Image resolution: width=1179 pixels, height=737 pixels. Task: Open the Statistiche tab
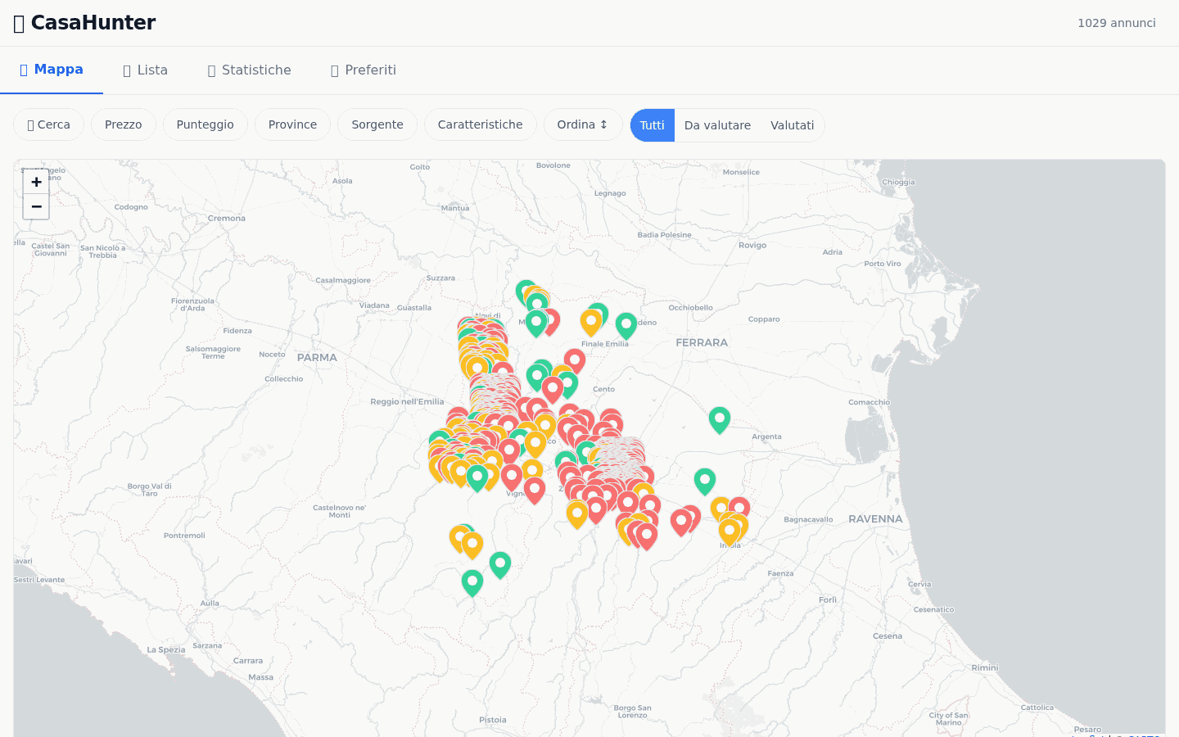249,70
